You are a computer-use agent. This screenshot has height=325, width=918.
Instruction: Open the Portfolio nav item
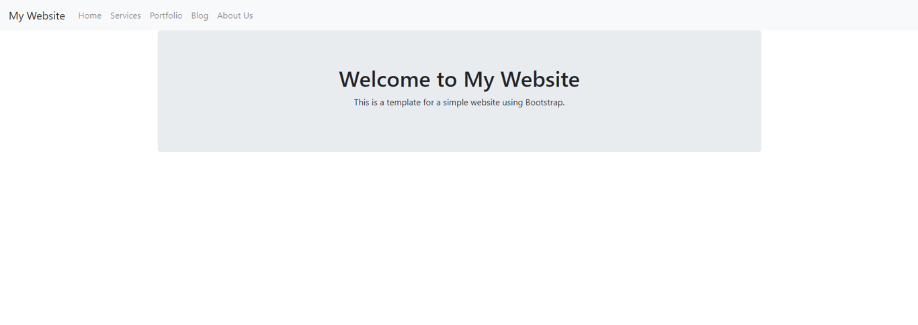click(166, 15)
